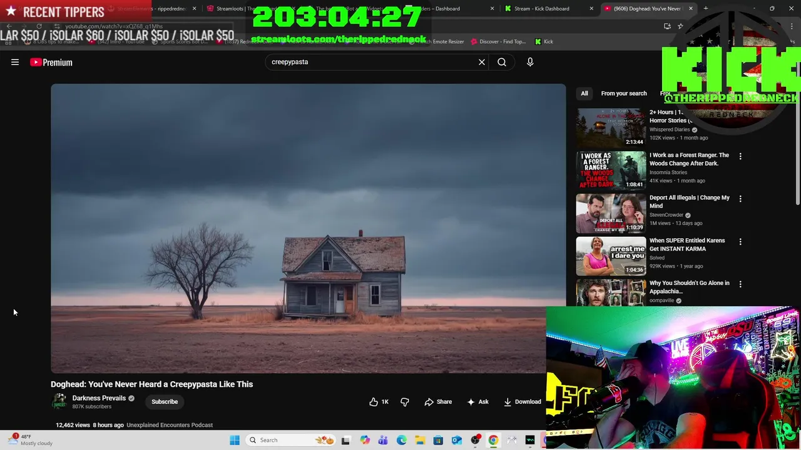Image resolution: width=801 pixels, height=450 pixels.
Task: Open the Discover - Find Top bookmark
Action: pyautogui.click(x=498, y=42)
